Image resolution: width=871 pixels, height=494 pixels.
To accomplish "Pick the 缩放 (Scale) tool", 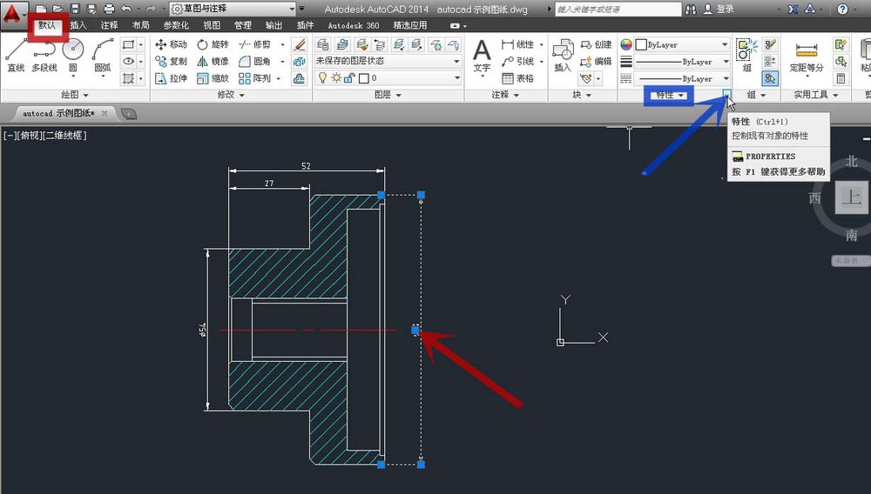I will (x=213, y=78).
